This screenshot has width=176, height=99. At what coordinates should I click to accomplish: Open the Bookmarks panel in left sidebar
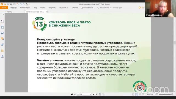tap(2, 21)
